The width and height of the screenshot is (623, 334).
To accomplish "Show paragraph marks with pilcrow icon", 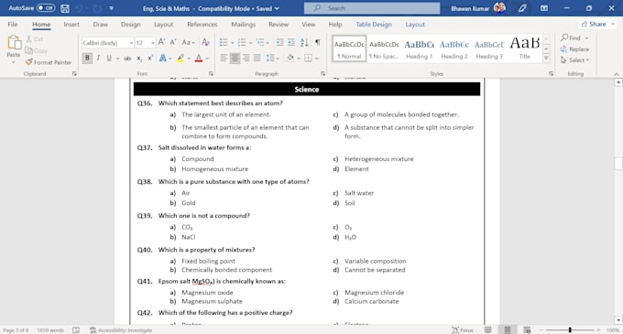I will (x=318, y=42).
